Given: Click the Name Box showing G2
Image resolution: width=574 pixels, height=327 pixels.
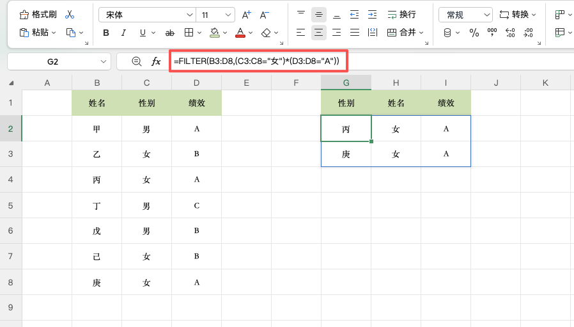Looking at the screenshot, I should pyautogui.click(x=53, y=61).
